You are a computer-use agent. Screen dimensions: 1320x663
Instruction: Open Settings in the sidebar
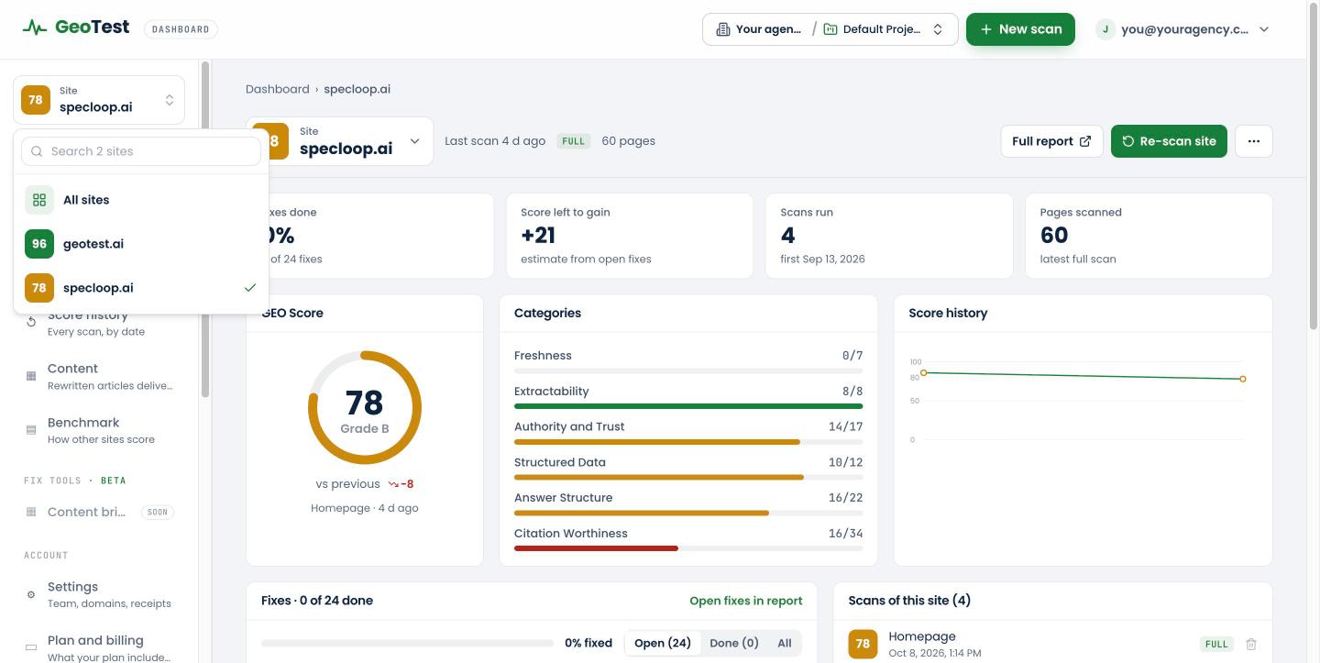click(x=98, y=594)
